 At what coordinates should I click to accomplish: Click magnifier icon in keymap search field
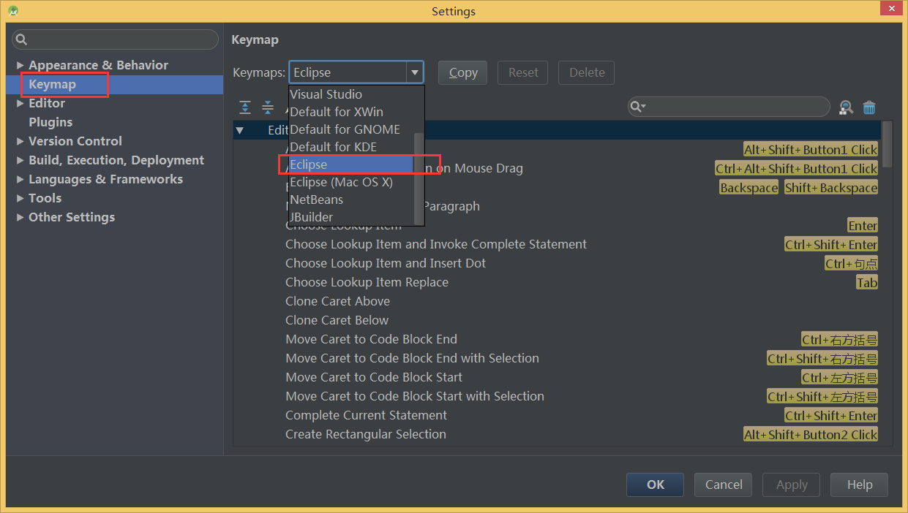click(x=637, y=107)
